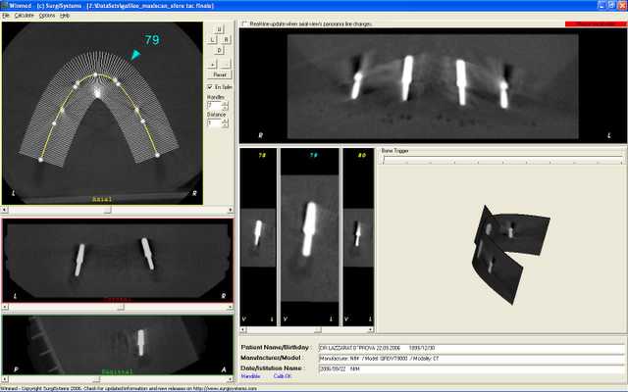The image size is (628, 392).
Task: Click the cross-section scrollbar left arrow
Action: click(x=242, y=330)
